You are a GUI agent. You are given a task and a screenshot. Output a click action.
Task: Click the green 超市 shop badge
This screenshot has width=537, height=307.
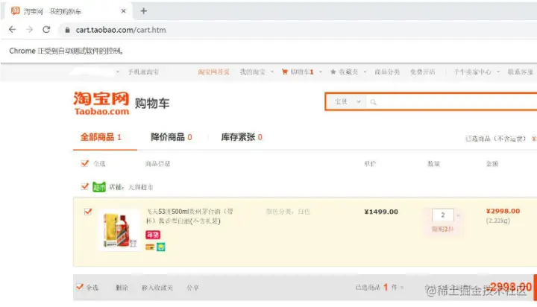click(x=99, y=187)
